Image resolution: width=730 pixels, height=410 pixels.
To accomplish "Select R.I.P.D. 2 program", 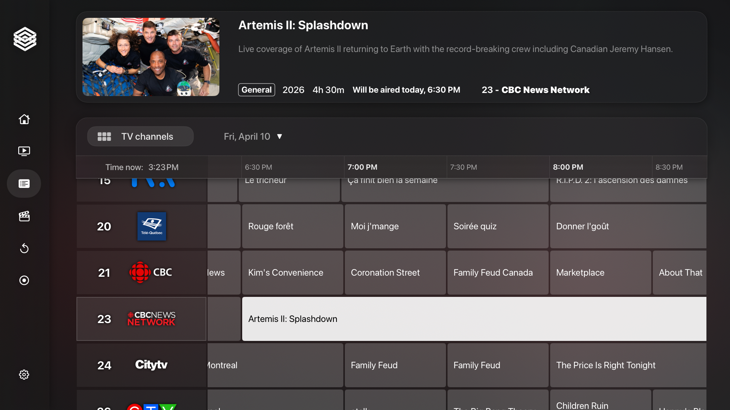I will 628,190.
